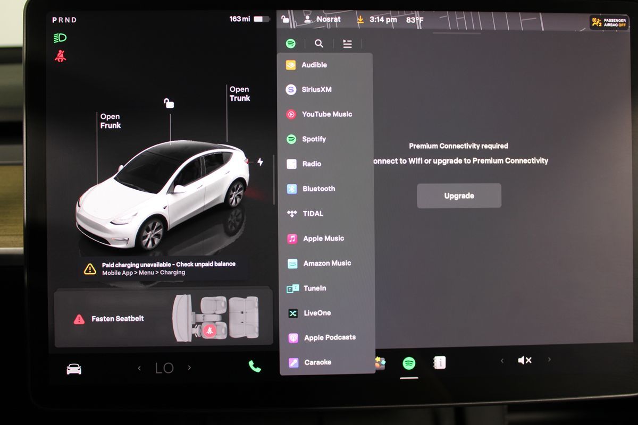Screen dimensions: 638x425
Task: Tap Open Frunk label
Action: [x=111, y=121]
